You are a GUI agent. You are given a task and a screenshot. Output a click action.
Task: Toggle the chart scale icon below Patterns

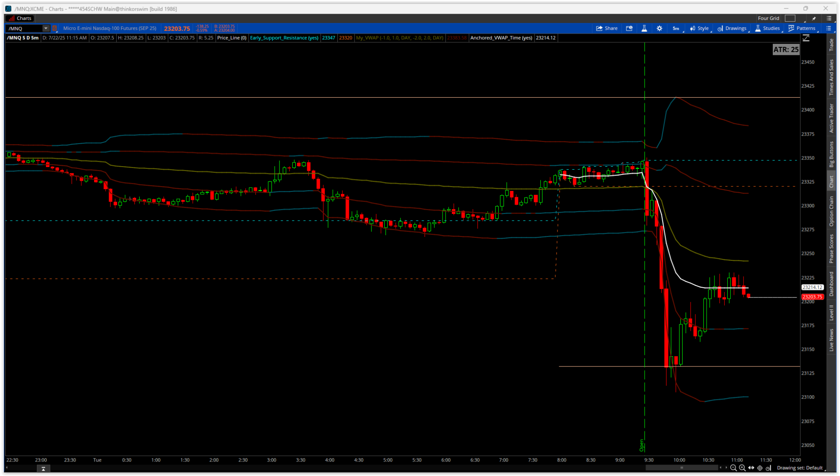[x=806, y=38]
